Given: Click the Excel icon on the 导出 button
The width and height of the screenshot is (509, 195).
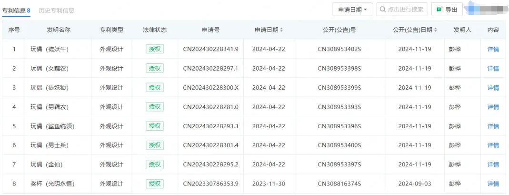Looking at the screenshot, I should point(439,10).
